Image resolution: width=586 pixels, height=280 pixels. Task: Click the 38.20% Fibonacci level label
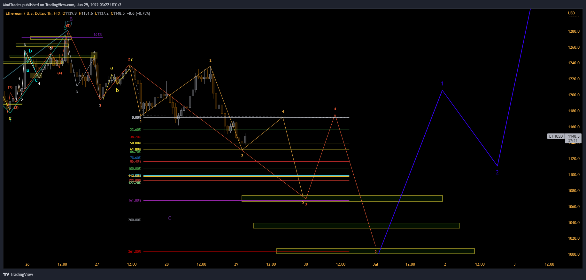(135, 137)
